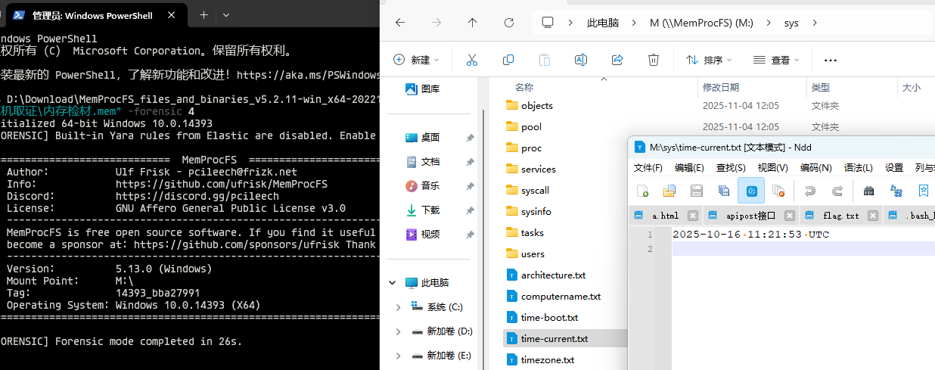This screenshot has width=935, height=370.
Task: Refresh the Explorer folder view
Action: [509, 23]
